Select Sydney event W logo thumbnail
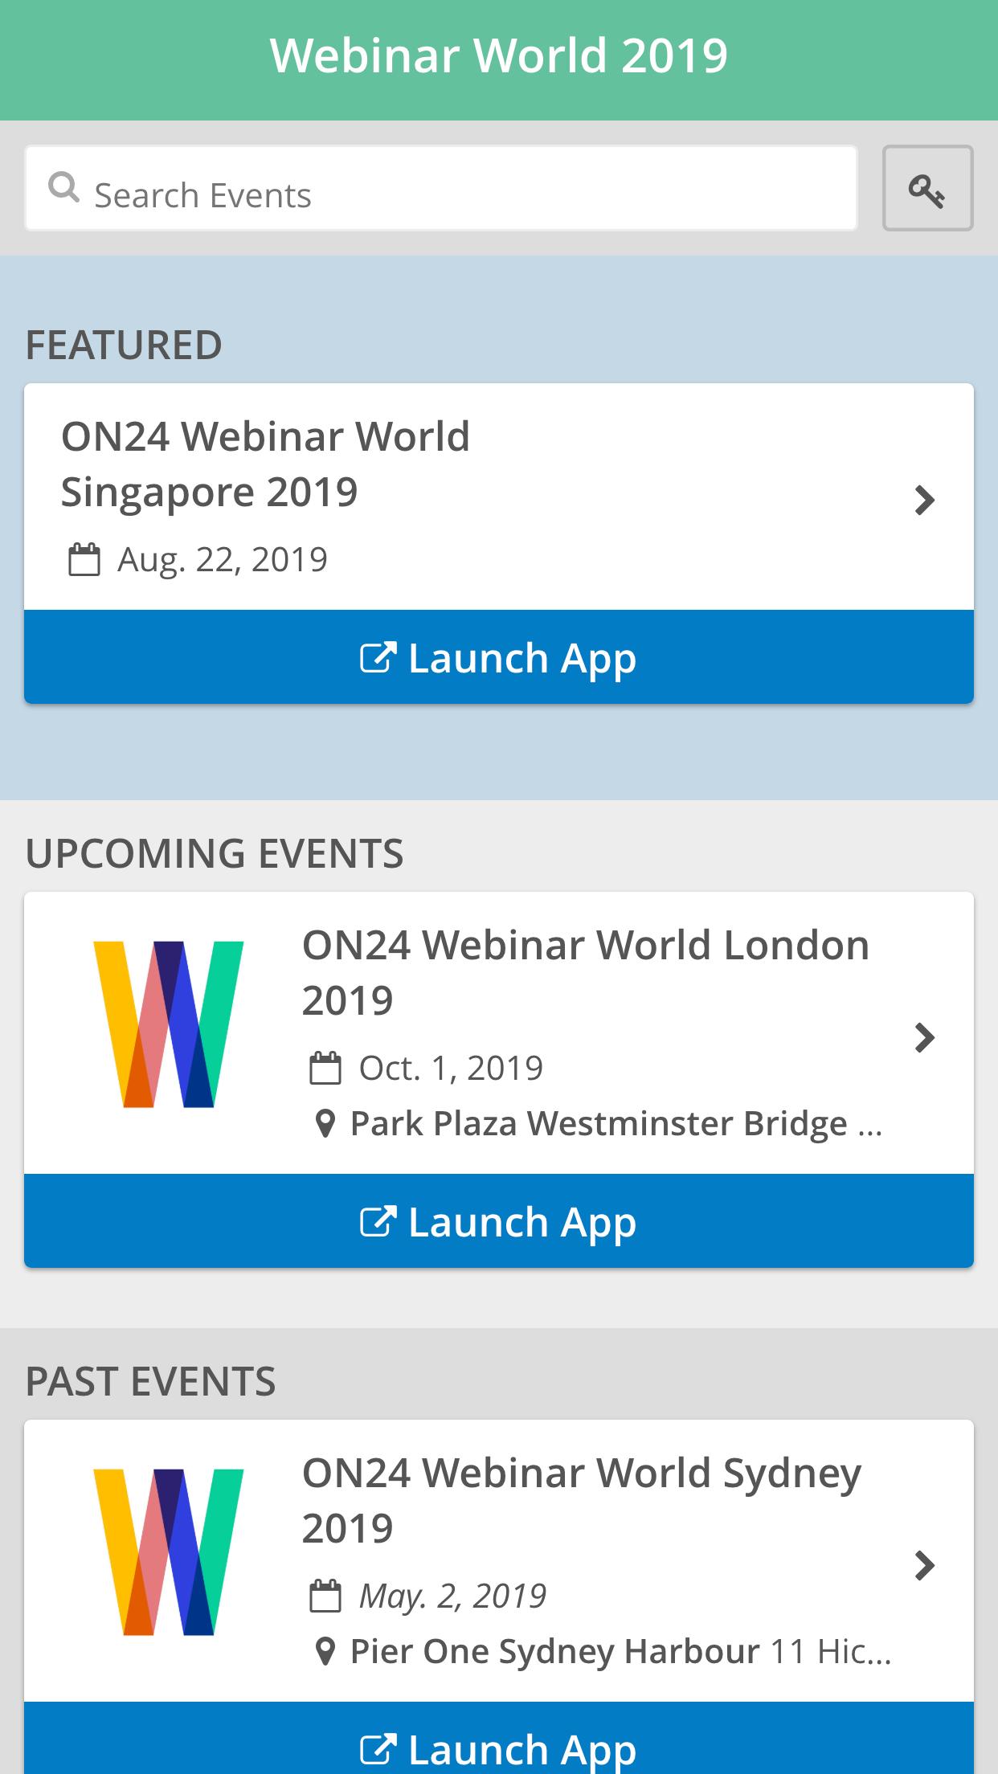Viewport: 998px width, 1774px height. (169, 1552)
